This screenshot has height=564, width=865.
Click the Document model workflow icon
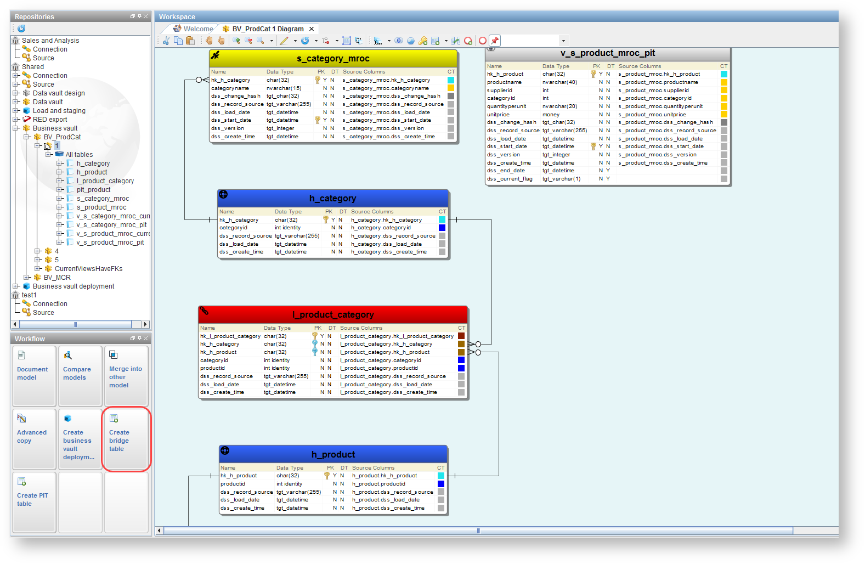pos(21,355)
